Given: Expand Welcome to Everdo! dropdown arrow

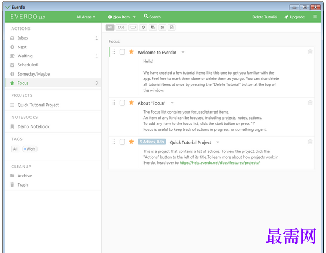Looking at the screenshot, I should click(183, 52).
